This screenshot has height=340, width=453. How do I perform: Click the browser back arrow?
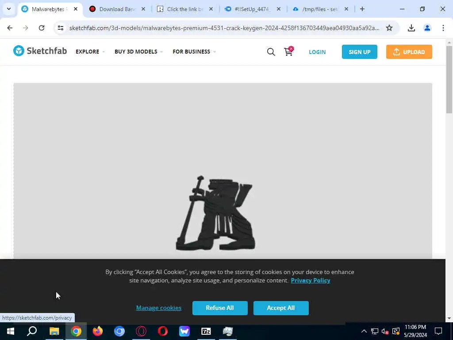[10, 28]
